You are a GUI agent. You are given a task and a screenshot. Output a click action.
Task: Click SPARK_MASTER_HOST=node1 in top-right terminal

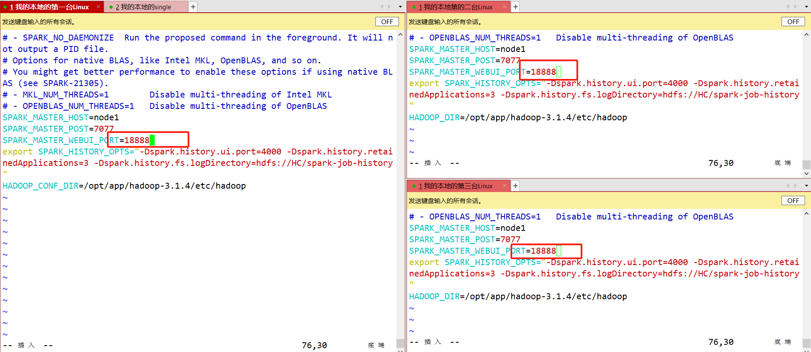click(467, 49)
